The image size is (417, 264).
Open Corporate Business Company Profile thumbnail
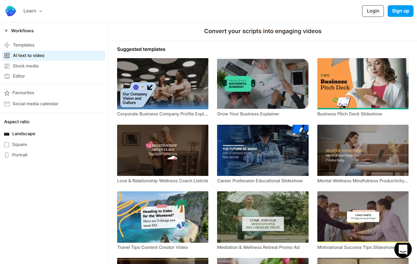coord(163,84)
